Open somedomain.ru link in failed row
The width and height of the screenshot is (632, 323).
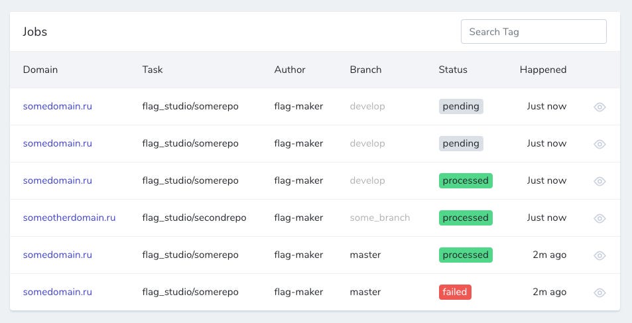tap(58, 292)
